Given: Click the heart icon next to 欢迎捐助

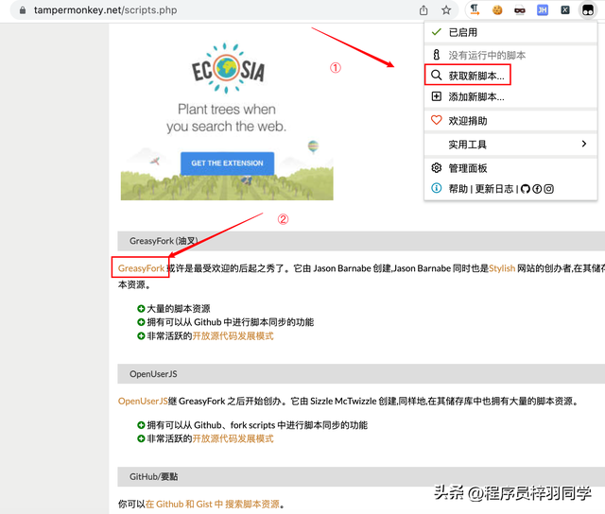Looking at the screenshot, I should click(436, 120).
